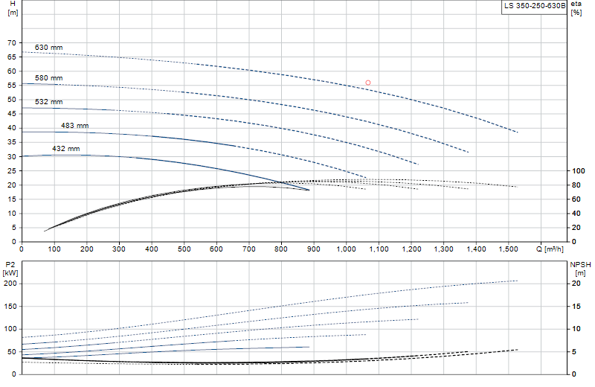Click the 65 tick on the head axis
Screen dimensions: 595x387
tap(12, 57)
